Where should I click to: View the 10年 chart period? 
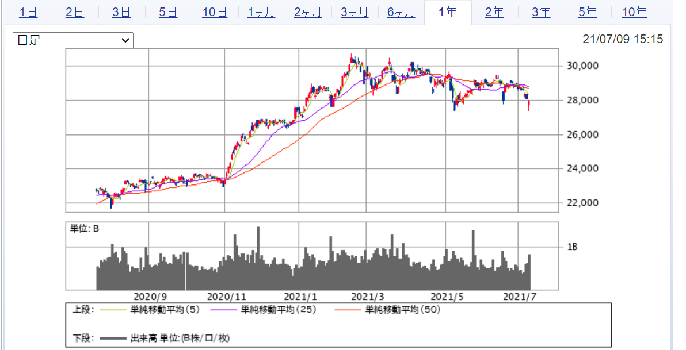pos(634,12)
